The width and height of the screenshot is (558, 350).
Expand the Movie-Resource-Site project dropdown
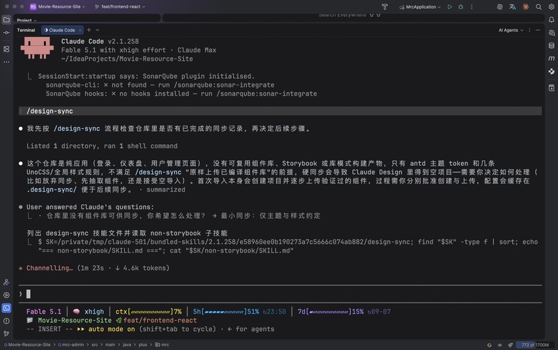58,7
